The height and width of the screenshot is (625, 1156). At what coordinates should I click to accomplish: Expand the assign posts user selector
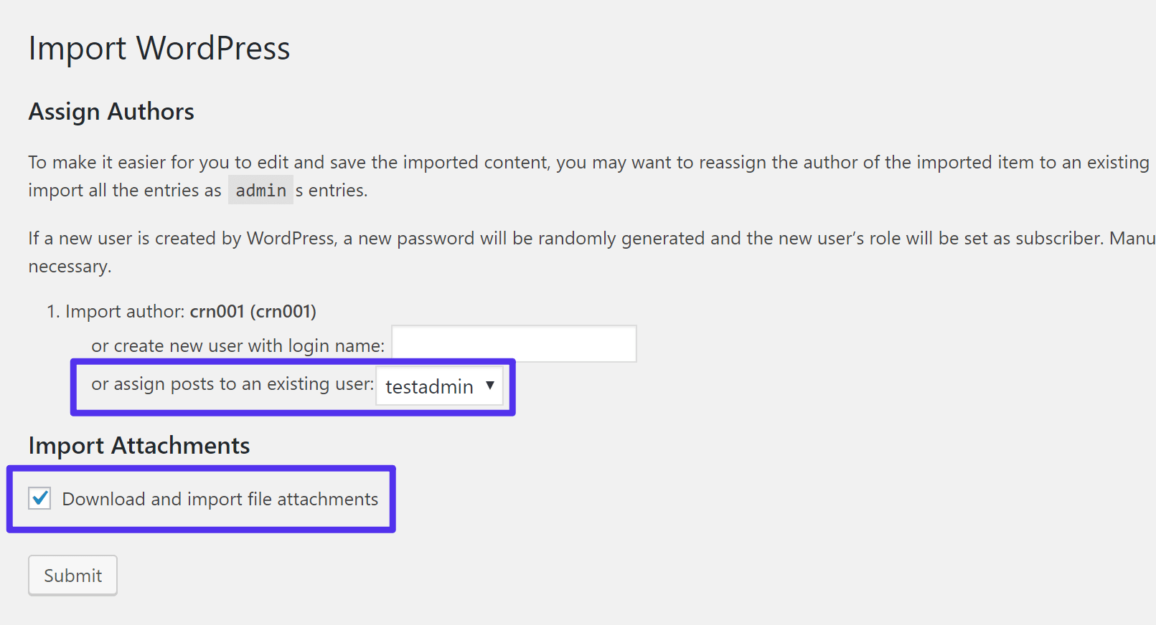point(439,386)
